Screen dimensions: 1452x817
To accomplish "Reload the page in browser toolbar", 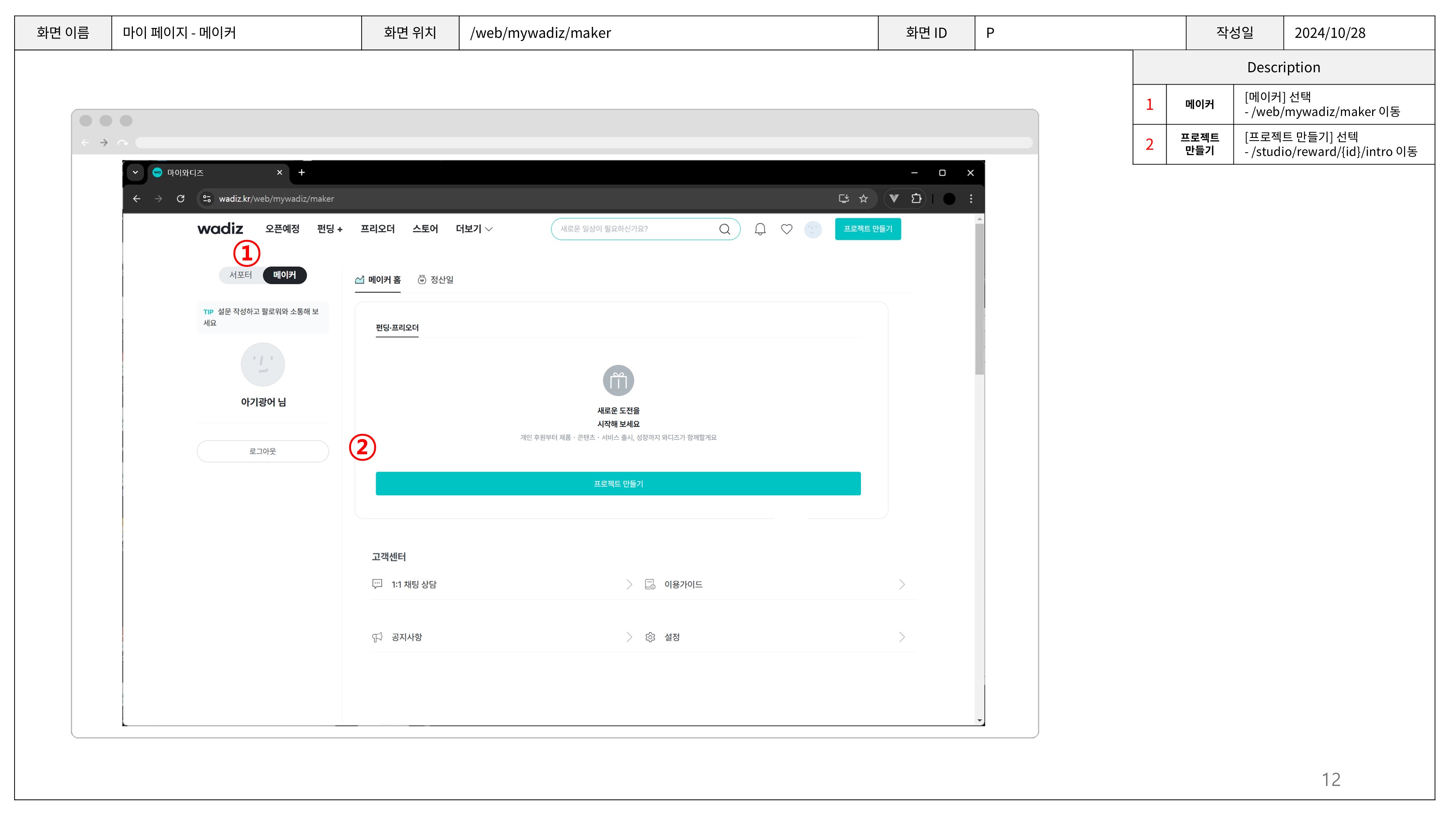I will pos(180,199).
